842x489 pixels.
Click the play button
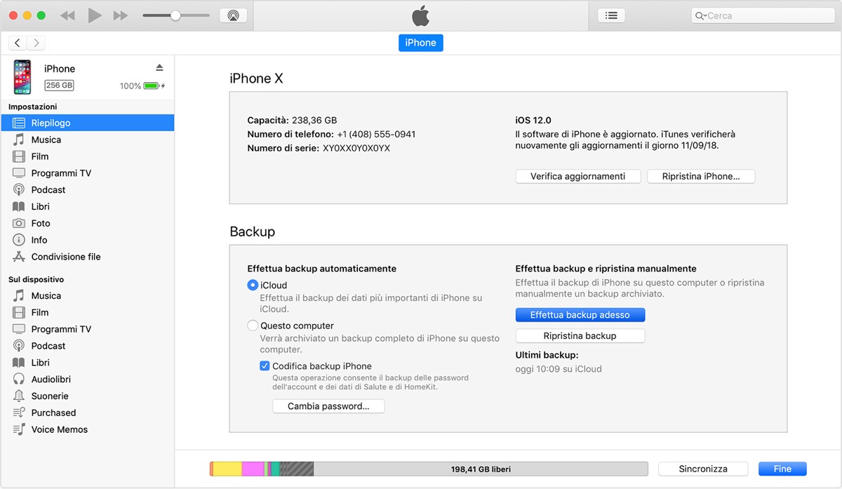click(x=95, y=15)
